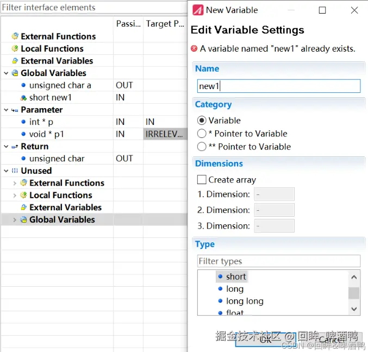Click the Passing direction column header

(x=128, y=24)
